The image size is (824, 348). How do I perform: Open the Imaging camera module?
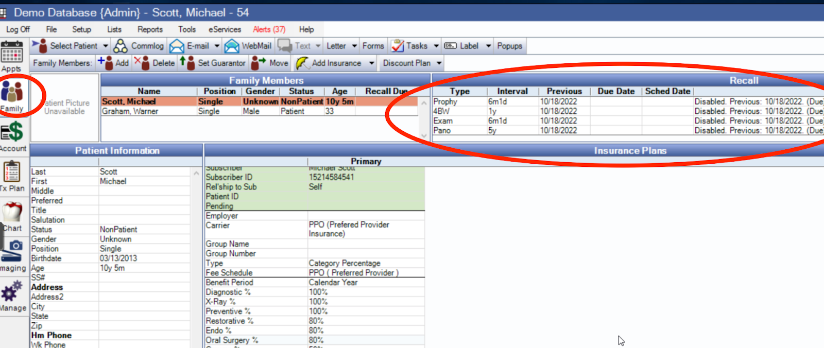point(12,254)
